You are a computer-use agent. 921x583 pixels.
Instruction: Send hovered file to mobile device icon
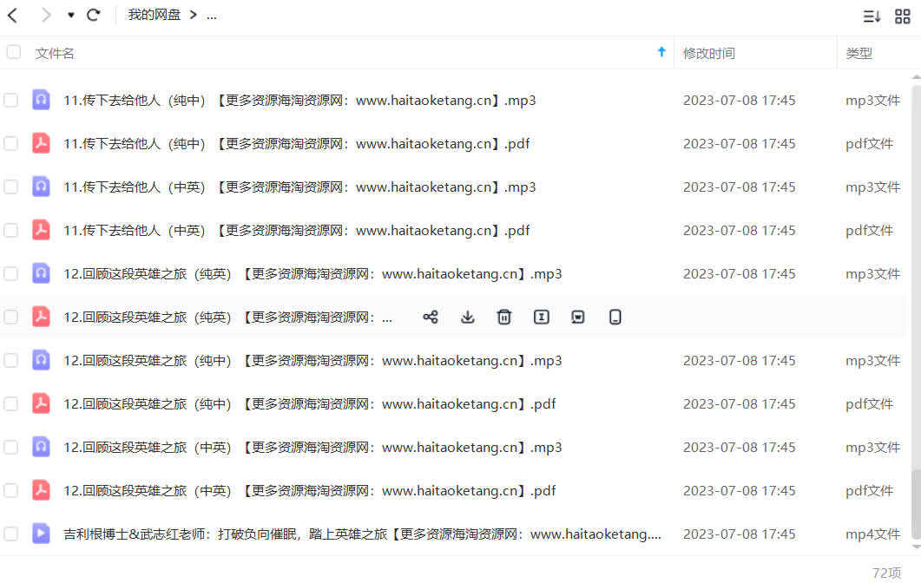[x=615, y=317]
